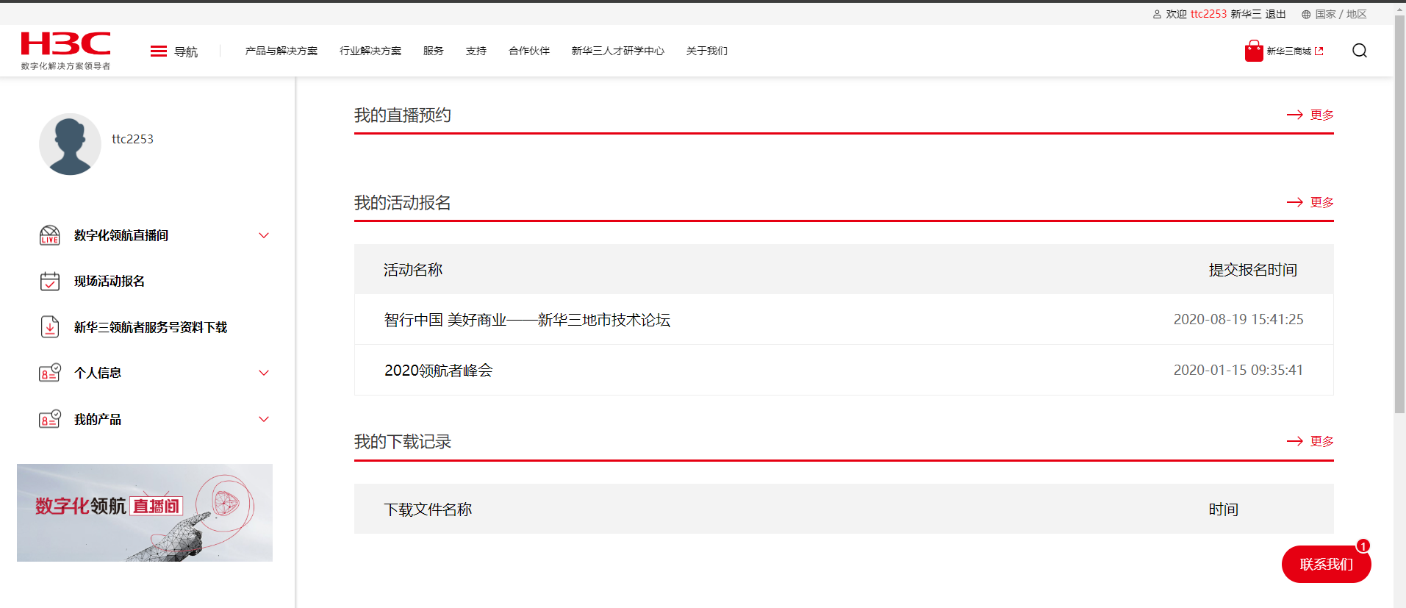The height and width of the screenshot is (608, 1406).
Task: View more of 我的下载记录
Action: pos(1321,441)
